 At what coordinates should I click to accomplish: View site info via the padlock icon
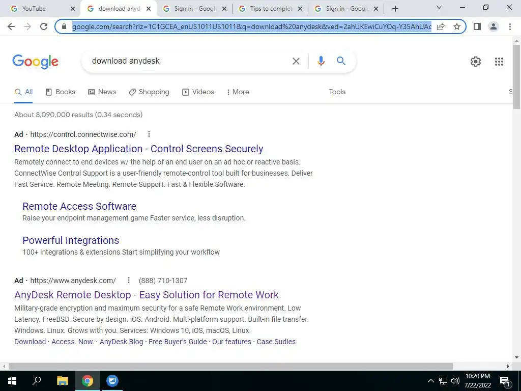pyautogui.click(x=64, y=26)
